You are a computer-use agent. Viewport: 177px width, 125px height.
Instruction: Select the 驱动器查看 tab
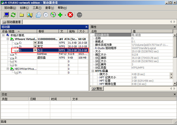pos(12,22)
